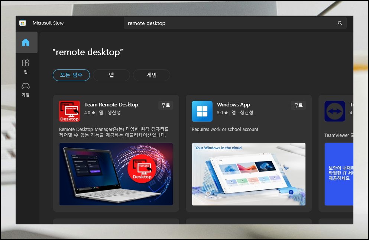This screenshot has width=369, height=240.
Task: Click the search magnifier icon
Action: tap(340, 23)
